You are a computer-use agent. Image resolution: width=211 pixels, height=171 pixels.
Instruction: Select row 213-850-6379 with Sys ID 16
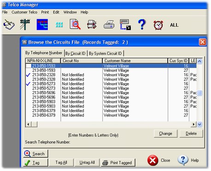point(111,111)
